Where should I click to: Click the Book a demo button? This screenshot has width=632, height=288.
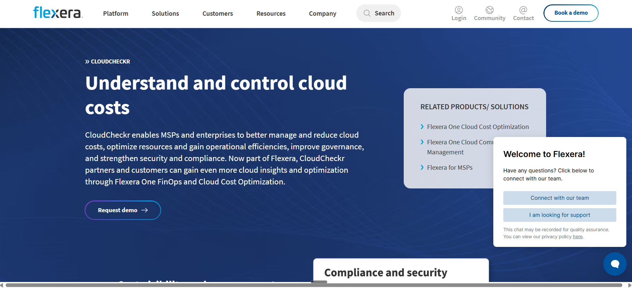571,13
